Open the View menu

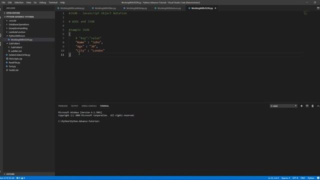coord(28,2)
